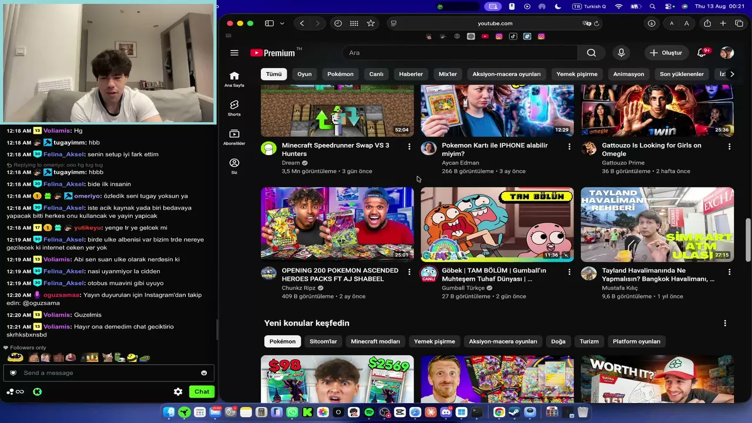Open a new Safari tab
The width and height of the screenshot is (752, 423).
click(723, 23)
